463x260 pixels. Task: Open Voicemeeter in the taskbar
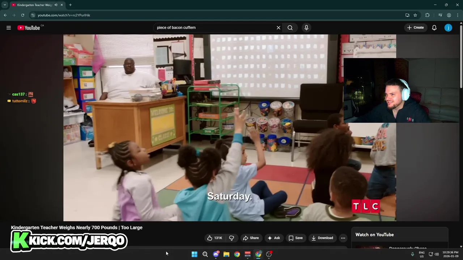[248, 254]
